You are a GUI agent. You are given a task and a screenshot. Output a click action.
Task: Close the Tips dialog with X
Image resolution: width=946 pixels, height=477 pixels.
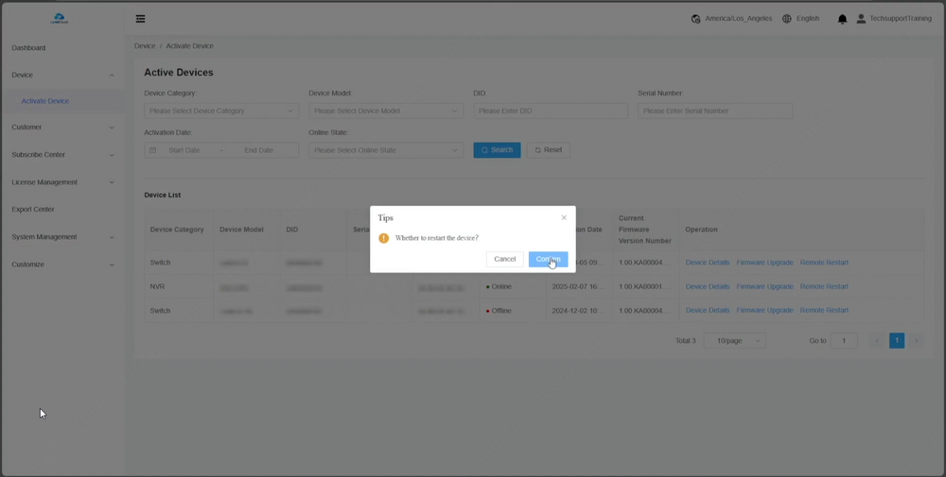(x=564, y=217)
